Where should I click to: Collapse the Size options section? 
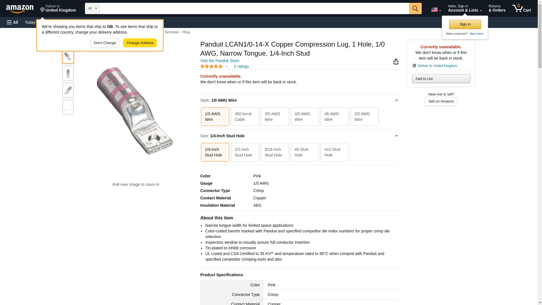[x=396, y=136]
